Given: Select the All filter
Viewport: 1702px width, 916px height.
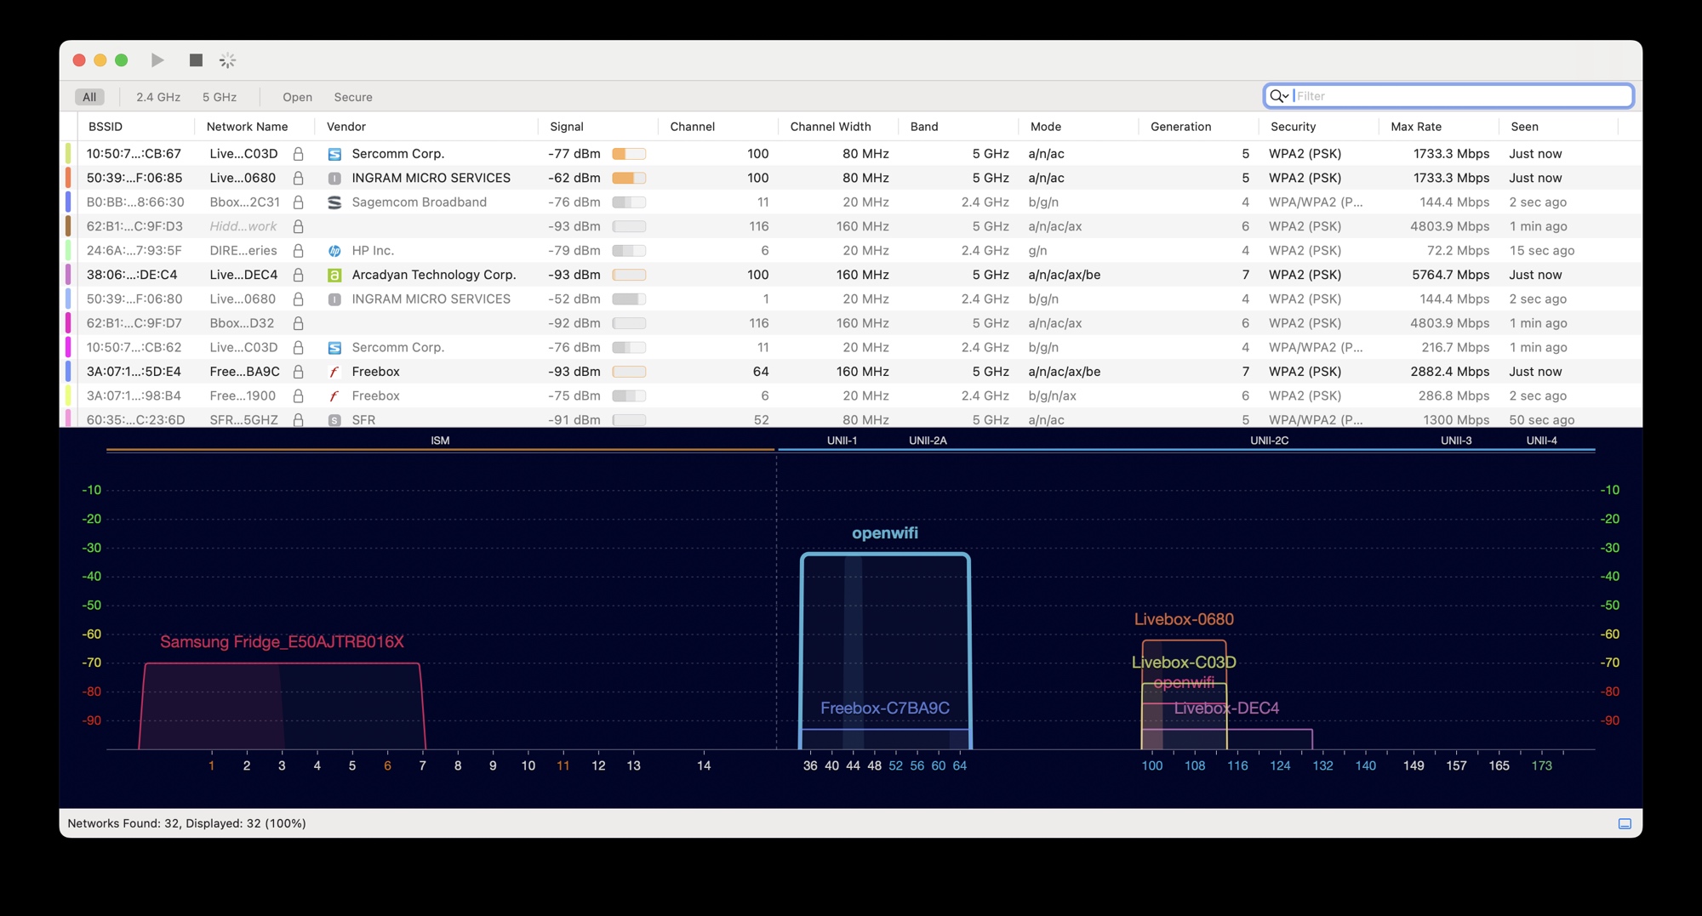Looking at the screenshot, I should (89, 97).
